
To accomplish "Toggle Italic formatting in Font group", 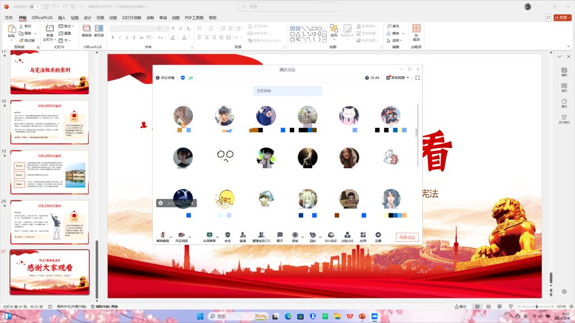I will tap(120, 38).
